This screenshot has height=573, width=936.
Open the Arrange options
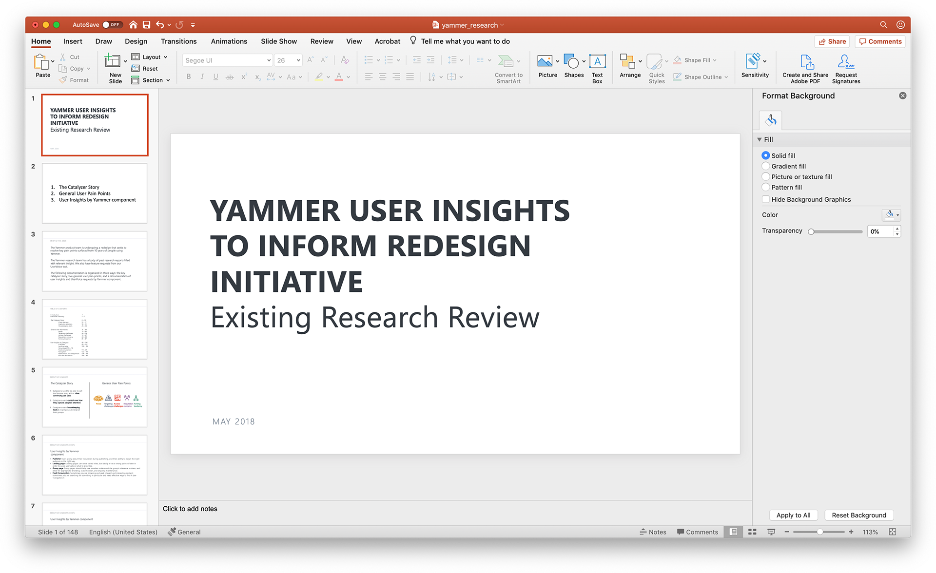[630, 66]
